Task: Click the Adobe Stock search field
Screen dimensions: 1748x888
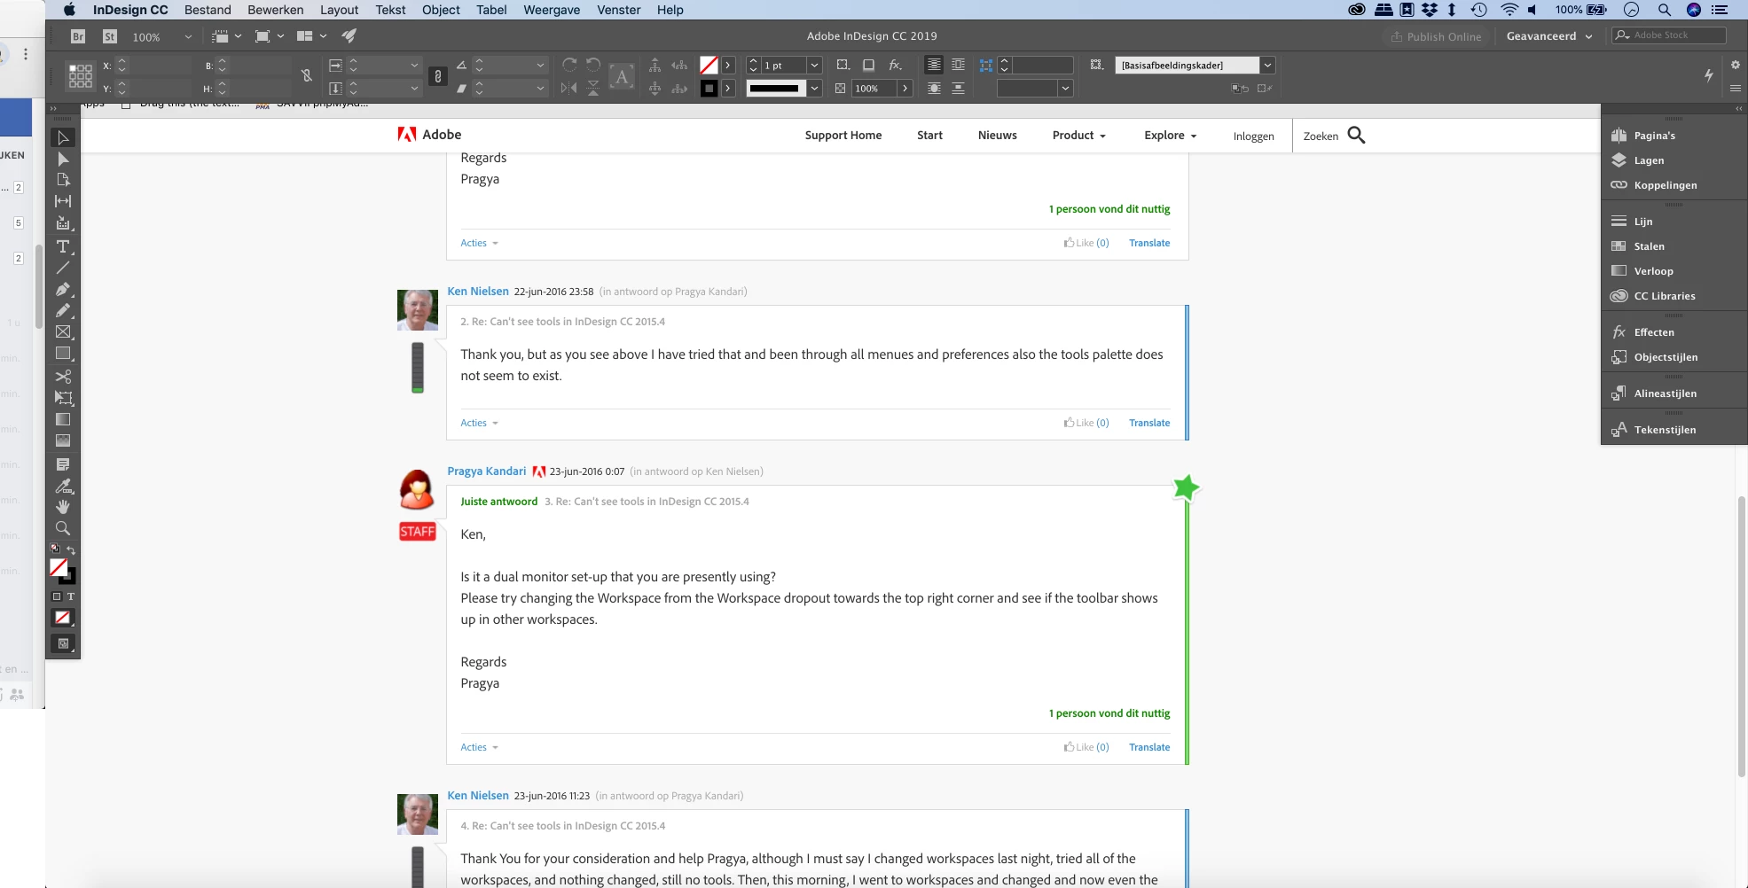Action: 1669,35
